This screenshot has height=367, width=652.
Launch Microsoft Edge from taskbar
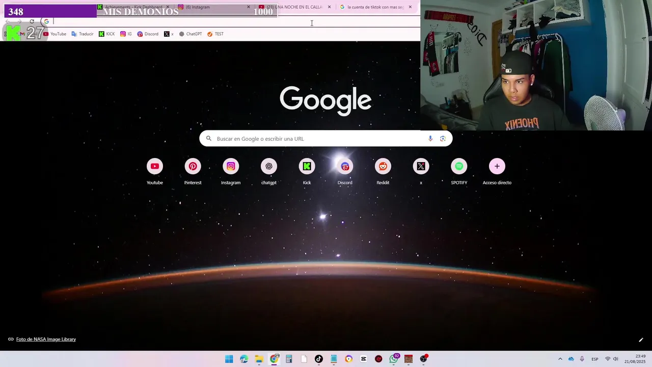[244, 359]
